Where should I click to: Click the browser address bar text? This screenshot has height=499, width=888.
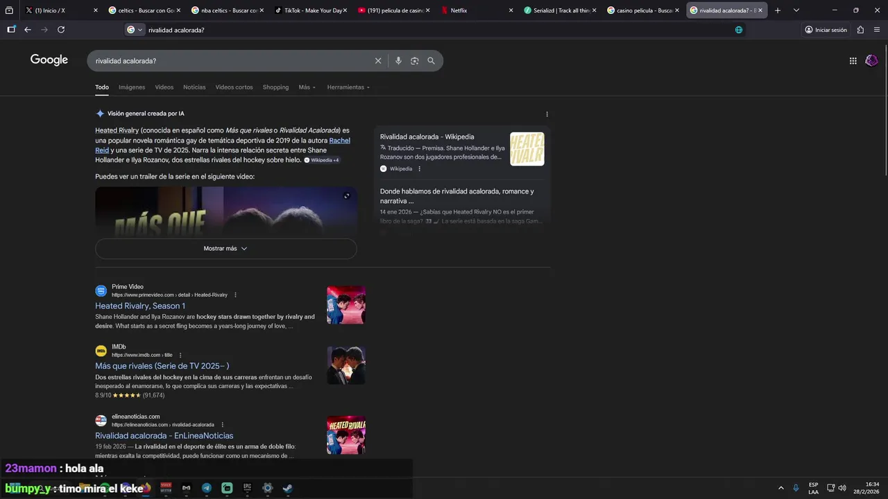176,30
